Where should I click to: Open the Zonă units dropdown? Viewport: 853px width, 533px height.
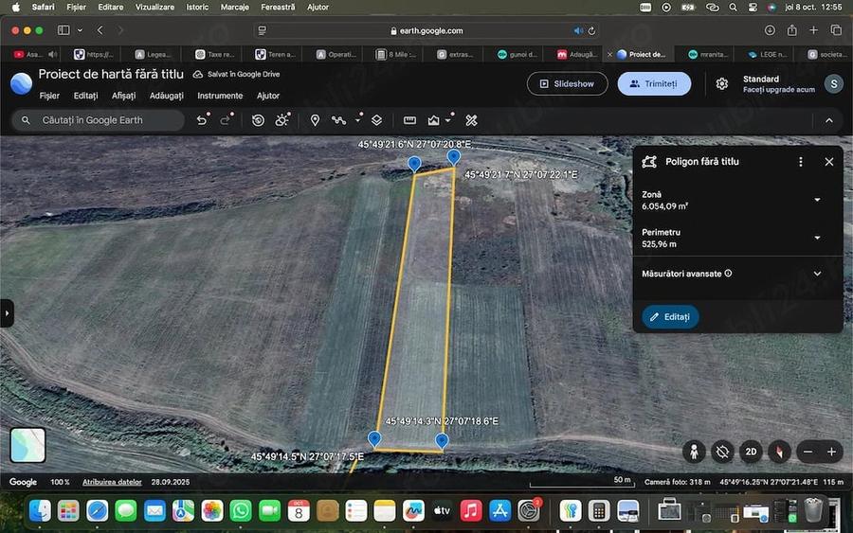[x=817, y=200]
